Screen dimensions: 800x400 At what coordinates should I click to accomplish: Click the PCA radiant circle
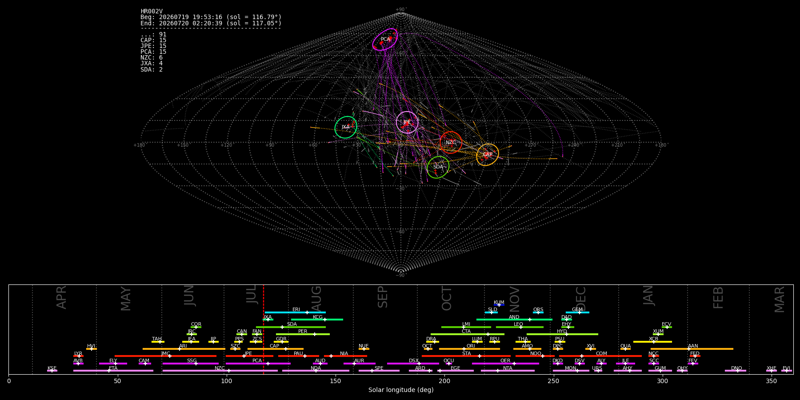(x=385, y=39)
